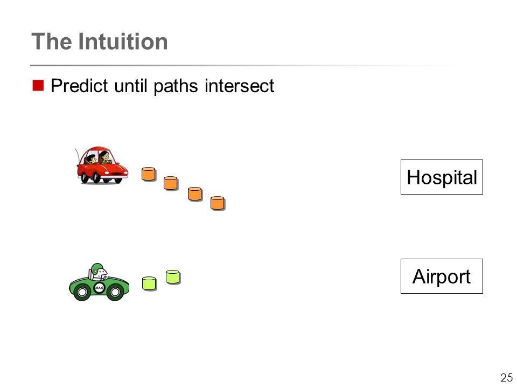Click the MAG badge on the green car
Screen dimensions: 517x388
99,288
